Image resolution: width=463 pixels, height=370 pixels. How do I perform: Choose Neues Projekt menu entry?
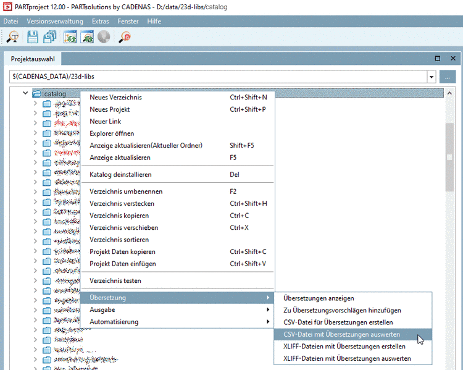point(177,109)
